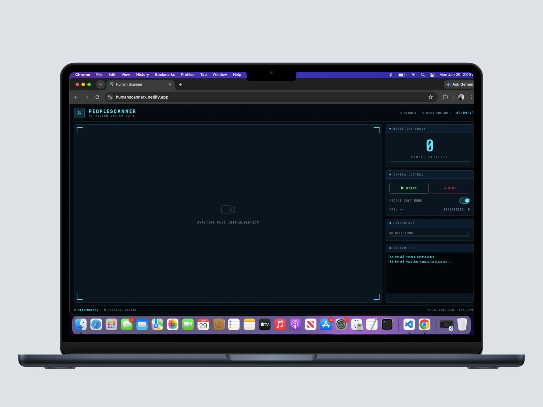
Task: Click the camera placeholder icon in feed
Action: point(228,210)
